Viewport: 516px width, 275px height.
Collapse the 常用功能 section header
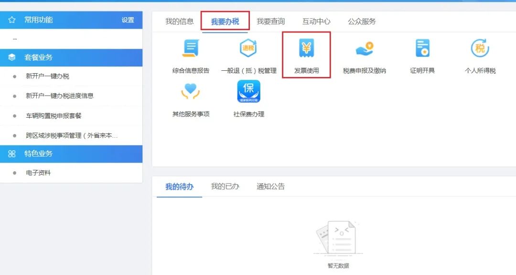tap(38, 20)
